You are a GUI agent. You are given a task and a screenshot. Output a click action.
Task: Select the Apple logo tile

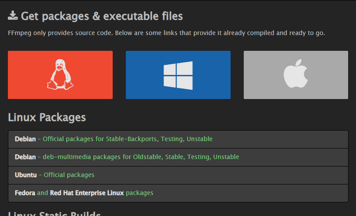[x=296, y=75]
